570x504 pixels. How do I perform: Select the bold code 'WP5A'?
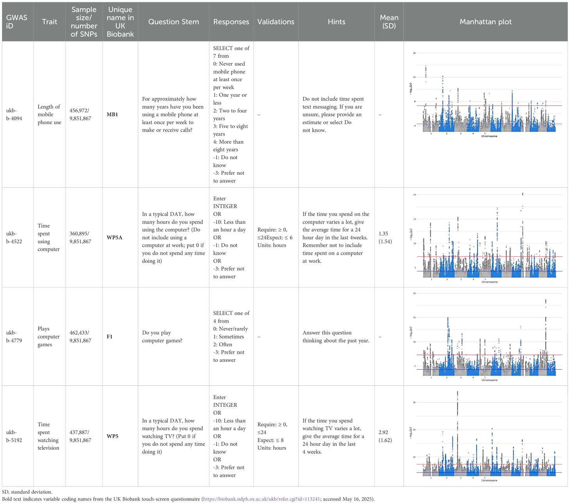[114, 237]
